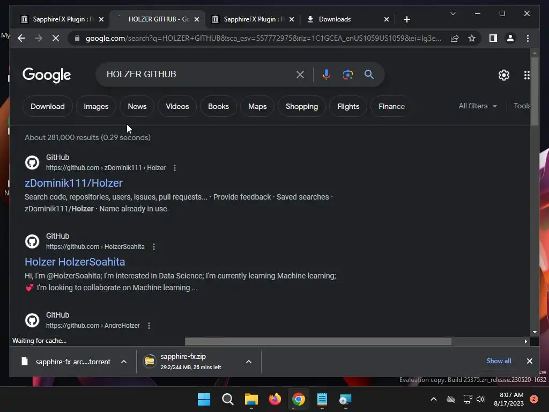Viewport: 549px width, 412px height.
Task: Open a new tab with plus button
Action: tap(406, 19)
